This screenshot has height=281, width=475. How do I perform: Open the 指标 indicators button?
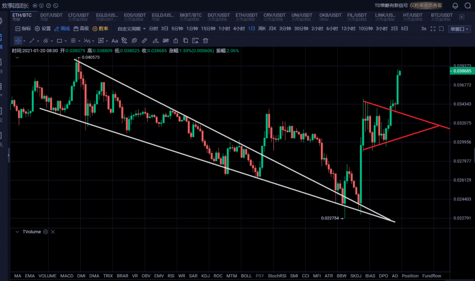pyautogui.click(x=23, y=29)
